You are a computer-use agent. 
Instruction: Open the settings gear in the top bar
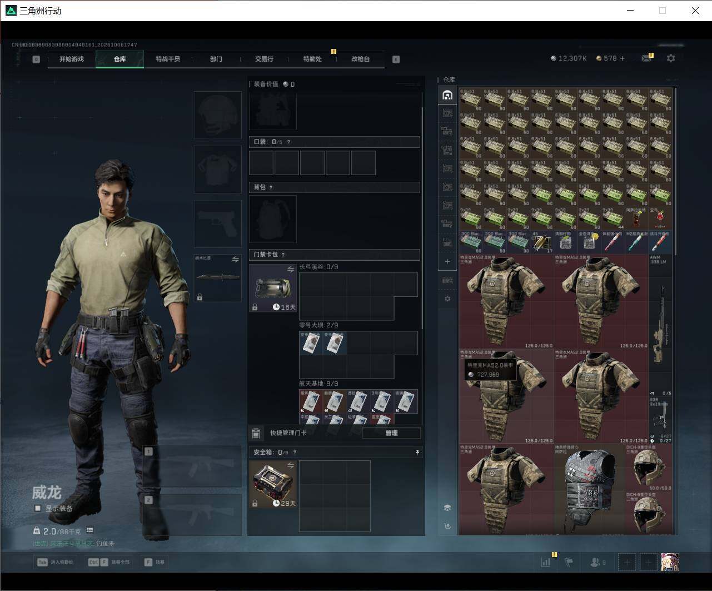click(x=671, y=58)
